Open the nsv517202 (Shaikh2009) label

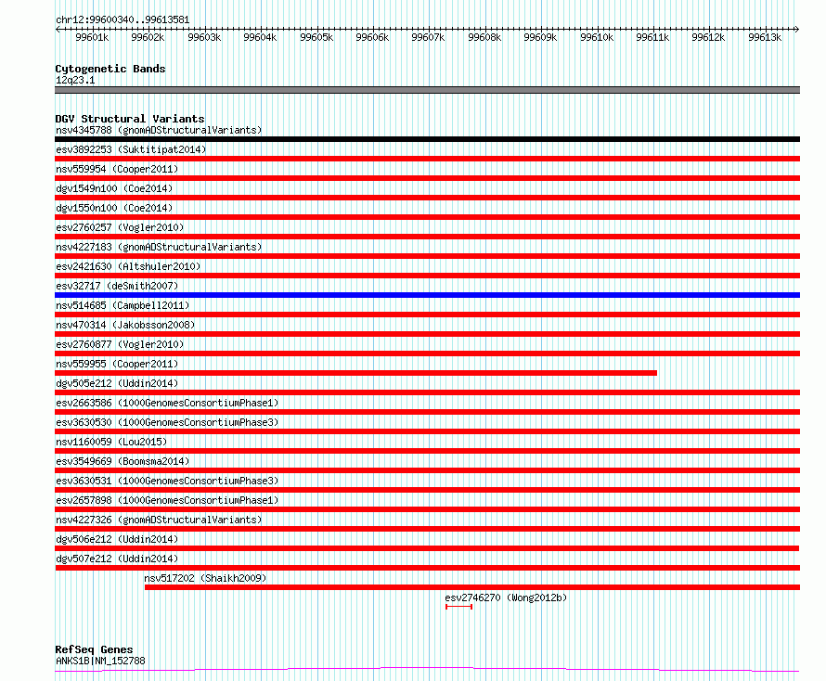(205, 578)
